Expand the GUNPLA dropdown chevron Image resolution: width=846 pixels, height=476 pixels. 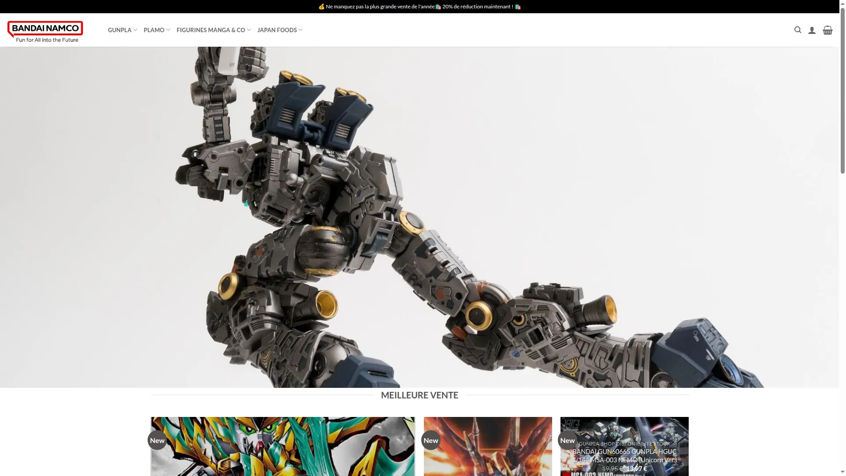[x=135, y=30]
